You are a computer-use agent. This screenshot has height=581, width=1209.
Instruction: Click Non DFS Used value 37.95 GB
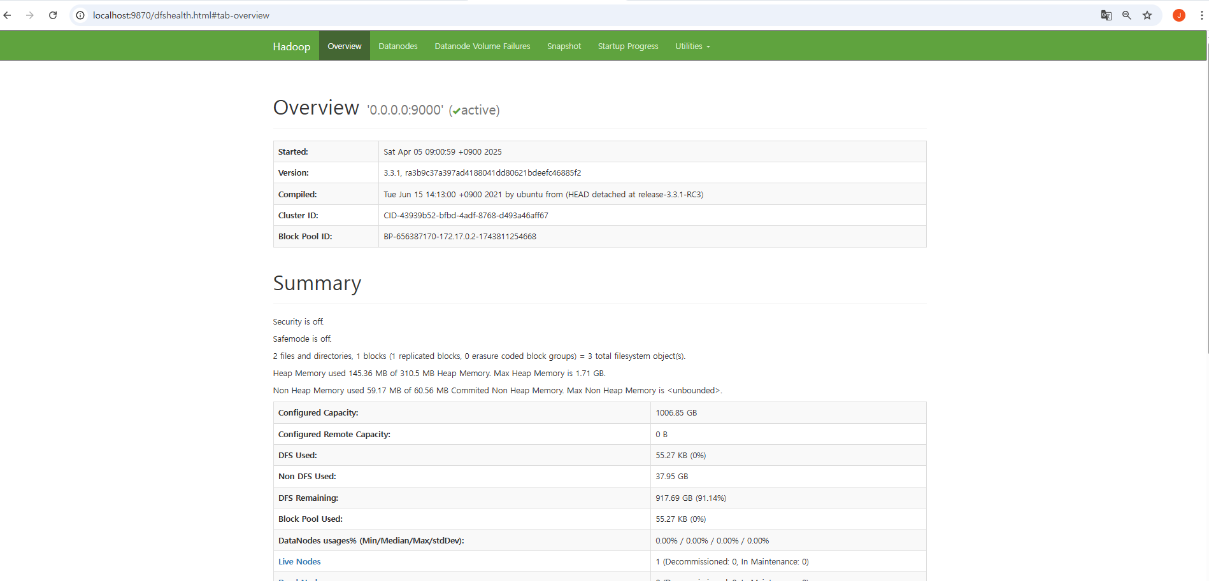pos(672,476)
